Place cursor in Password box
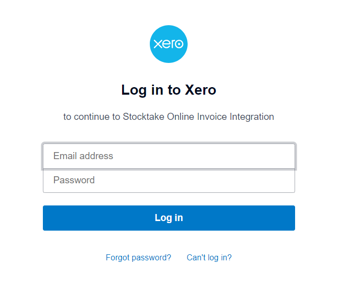The width and height of the screenshot is (343, 284). coord(168,180)
